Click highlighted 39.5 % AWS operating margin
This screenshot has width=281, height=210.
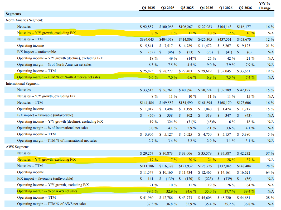click(x=152, y=191)
